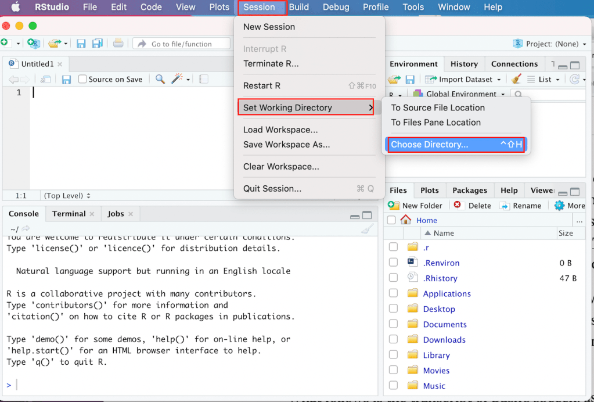Click the Rename button in Files
This screenshot has height=402, width=594.
tap(520, 206)
